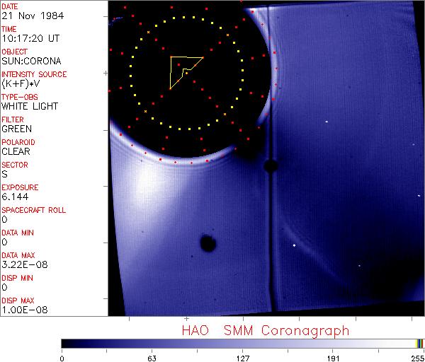Click the bright star point near bottom center
The image size is (425, 362).
(x=294, y=245)
